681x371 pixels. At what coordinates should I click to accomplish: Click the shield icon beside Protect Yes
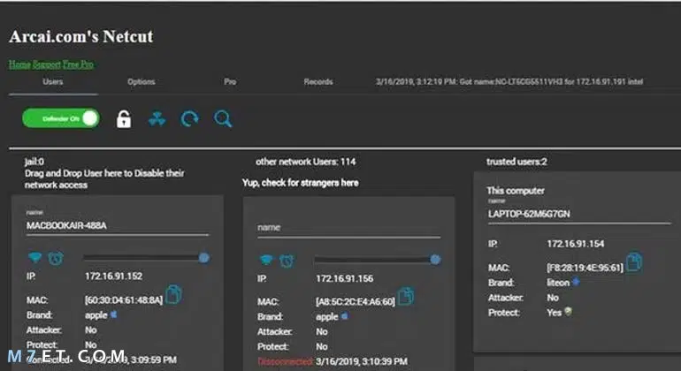click(x=568, y=312)
